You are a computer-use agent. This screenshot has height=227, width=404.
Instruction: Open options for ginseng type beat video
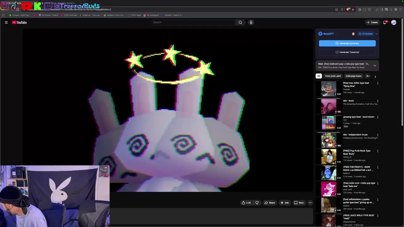tap(377, 117)
